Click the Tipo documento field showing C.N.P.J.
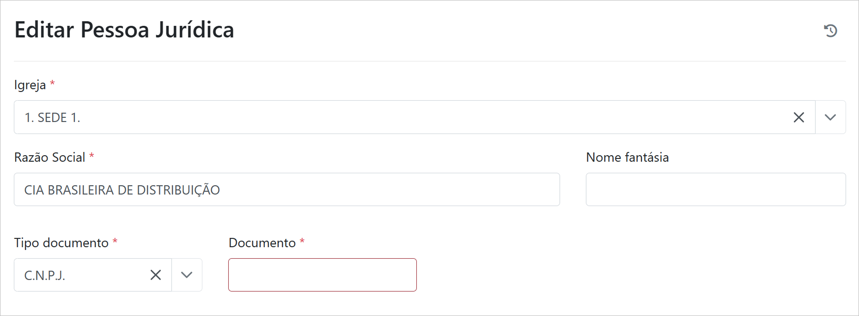Image resolution: width=859 pixels, height=316 pixels. point(79,275)
